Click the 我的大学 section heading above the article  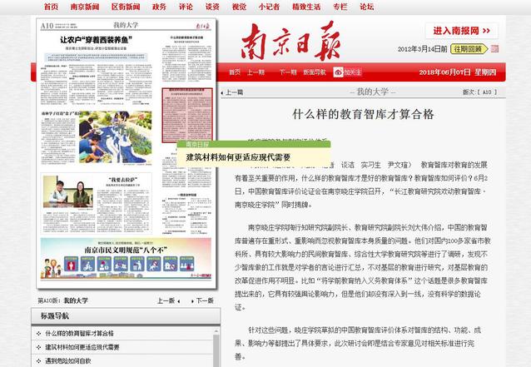(x=373, y=92)
